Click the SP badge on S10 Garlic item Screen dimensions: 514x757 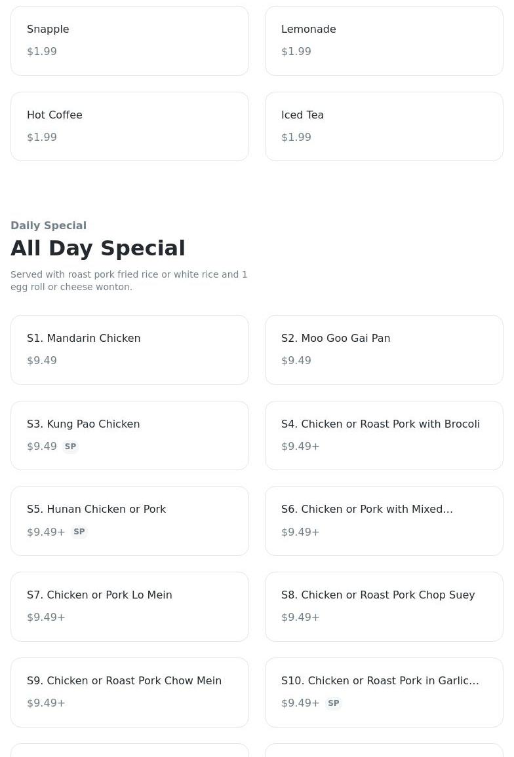coord(334,703)
